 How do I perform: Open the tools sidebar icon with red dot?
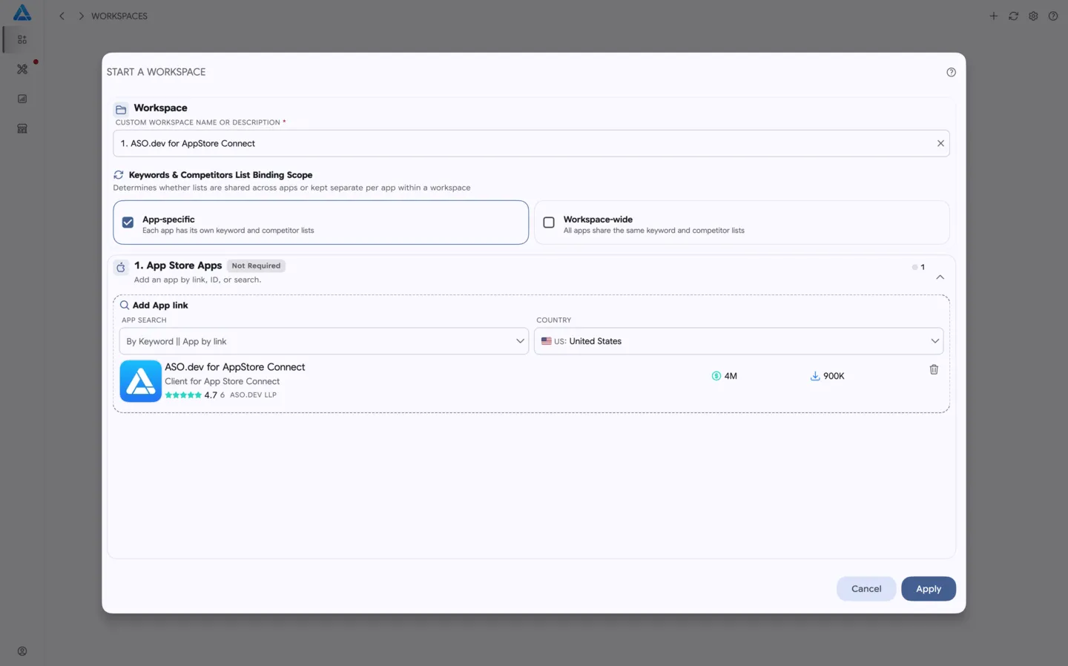tap(22, 69)
